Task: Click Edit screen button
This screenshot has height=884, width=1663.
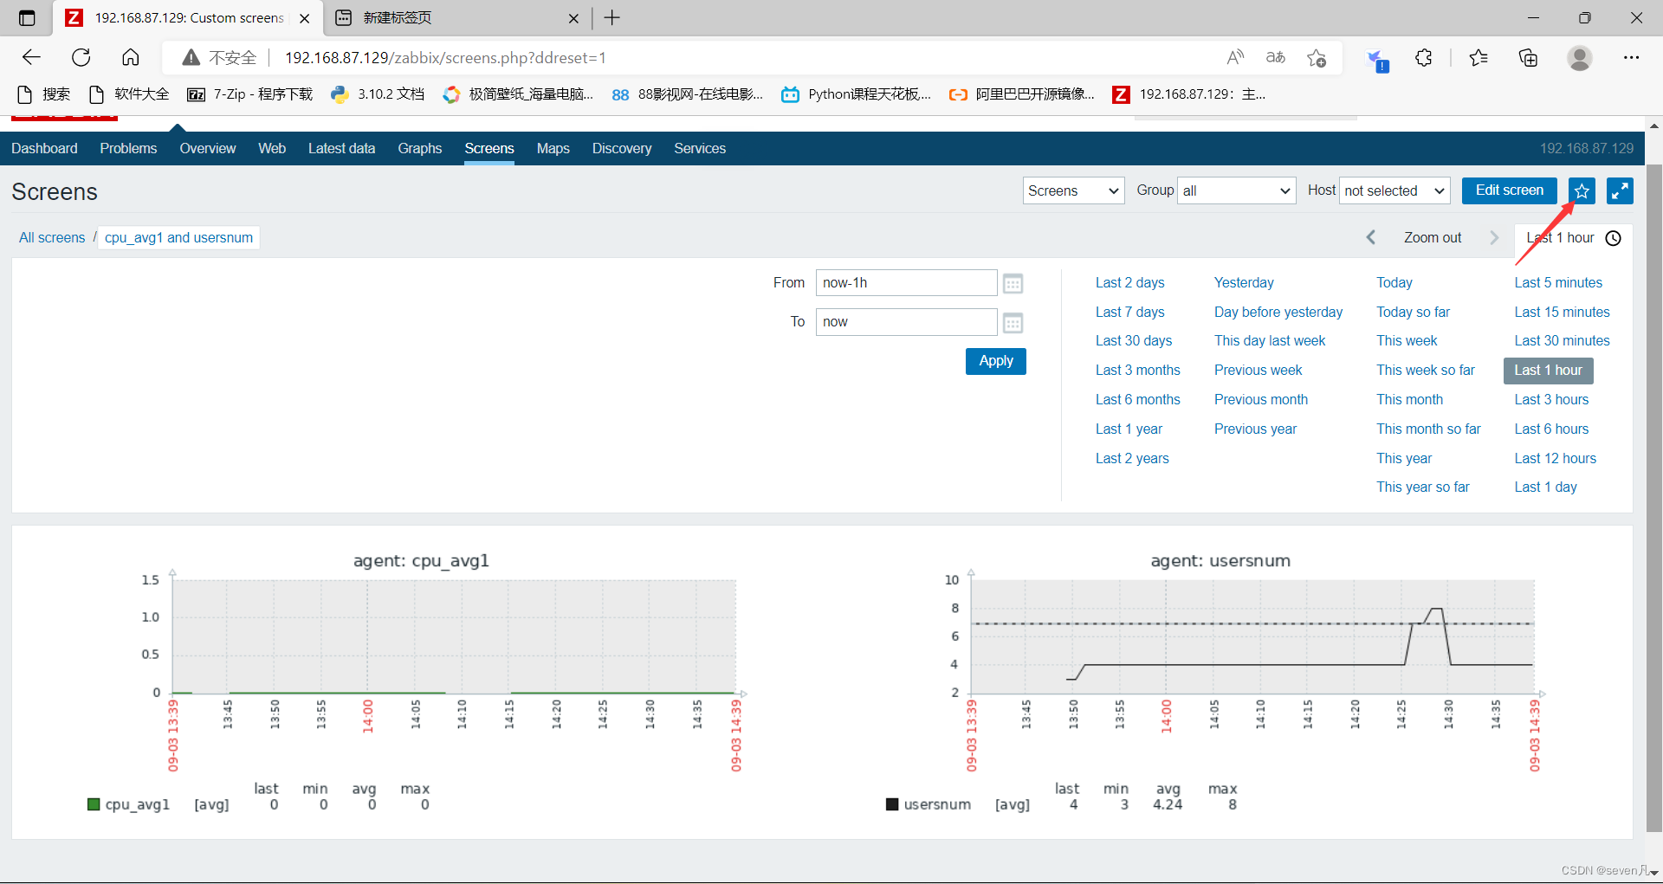Action: (x=1509, y=190)
